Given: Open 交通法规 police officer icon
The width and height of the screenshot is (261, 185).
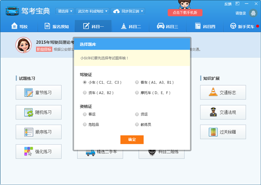Looking at the screenshot, I should click(x=214, y=112).
